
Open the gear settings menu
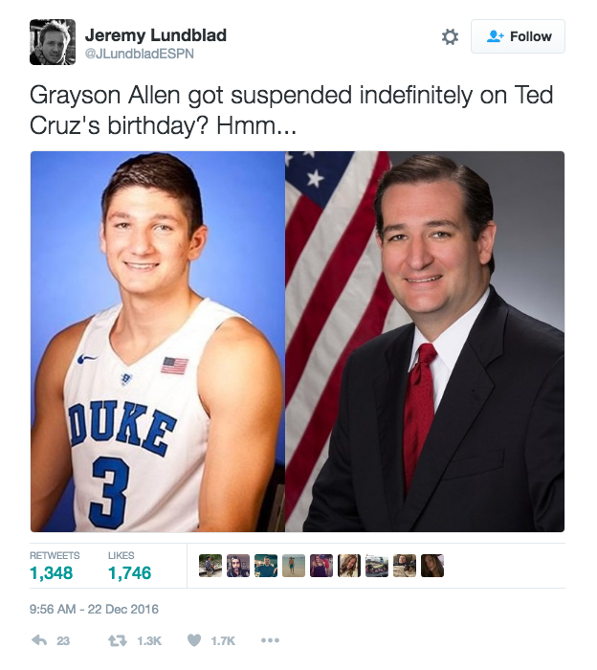coord(450,36)
